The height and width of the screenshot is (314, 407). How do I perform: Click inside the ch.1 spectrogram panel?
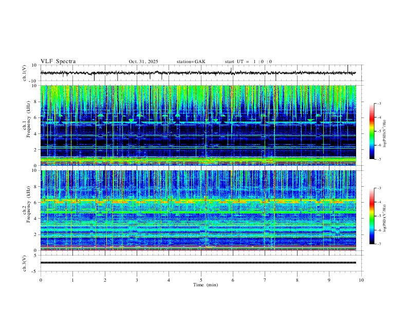[198, 125]
